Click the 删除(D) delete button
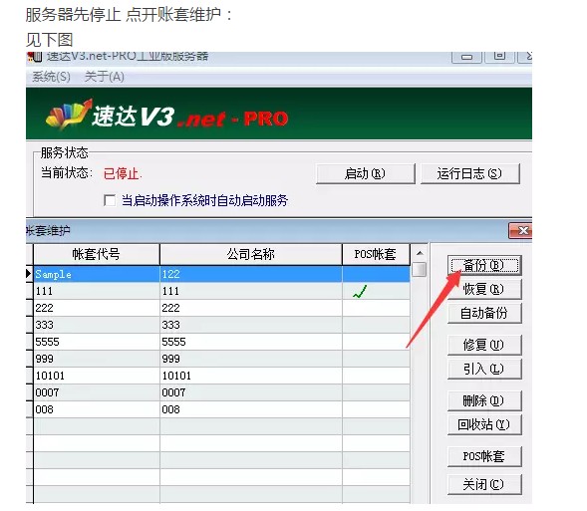The width and height of the screenshot is (587, 511). pyautogui.click(x=484, y=400)
